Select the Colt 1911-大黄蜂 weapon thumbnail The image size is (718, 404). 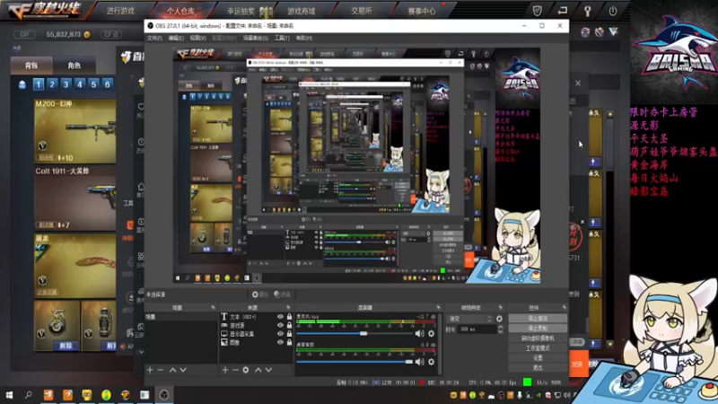(x=75, y=198)
